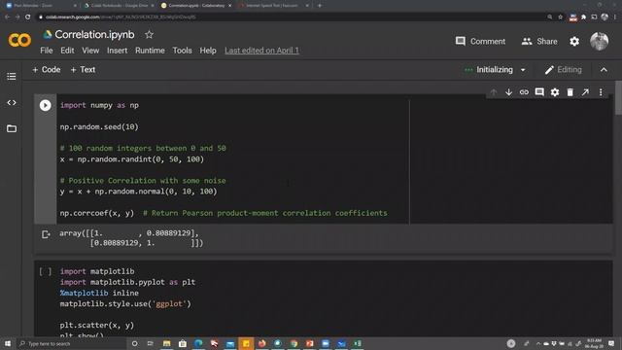Run the matplotlib scatter plot cell
The height and width of the screenshot is (350, 622).
click(46, 271)
